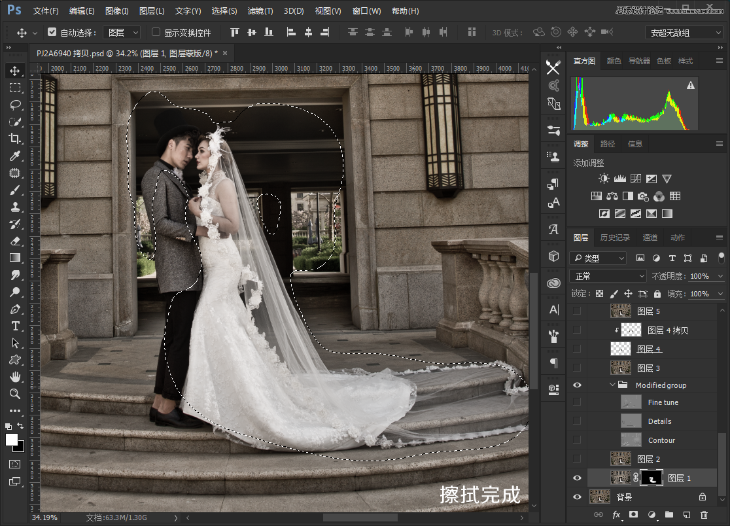The height and width of the screenshot is (526, 730).
Task: Select the Horizontal Type tool
Action: pos(15,326)
